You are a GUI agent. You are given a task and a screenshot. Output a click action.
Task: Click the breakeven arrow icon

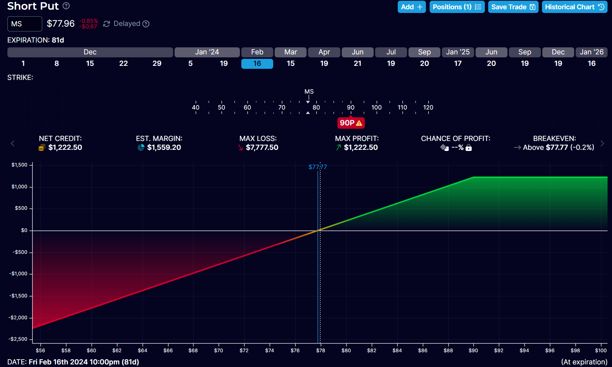(517, 148)
